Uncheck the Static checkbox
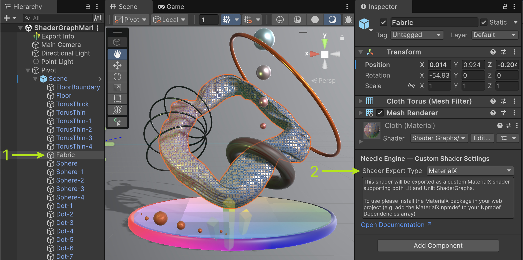 pyautogui.click(x=484, y=23)
